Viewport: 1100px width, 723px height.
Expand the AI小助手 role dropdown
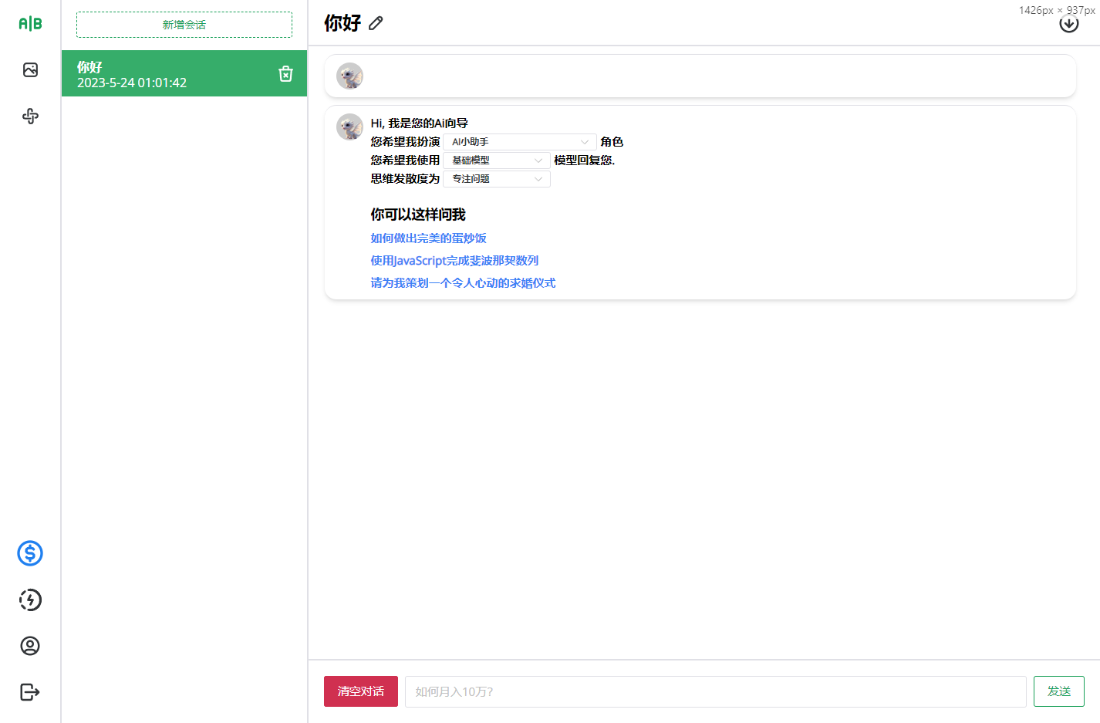point(519,142)
